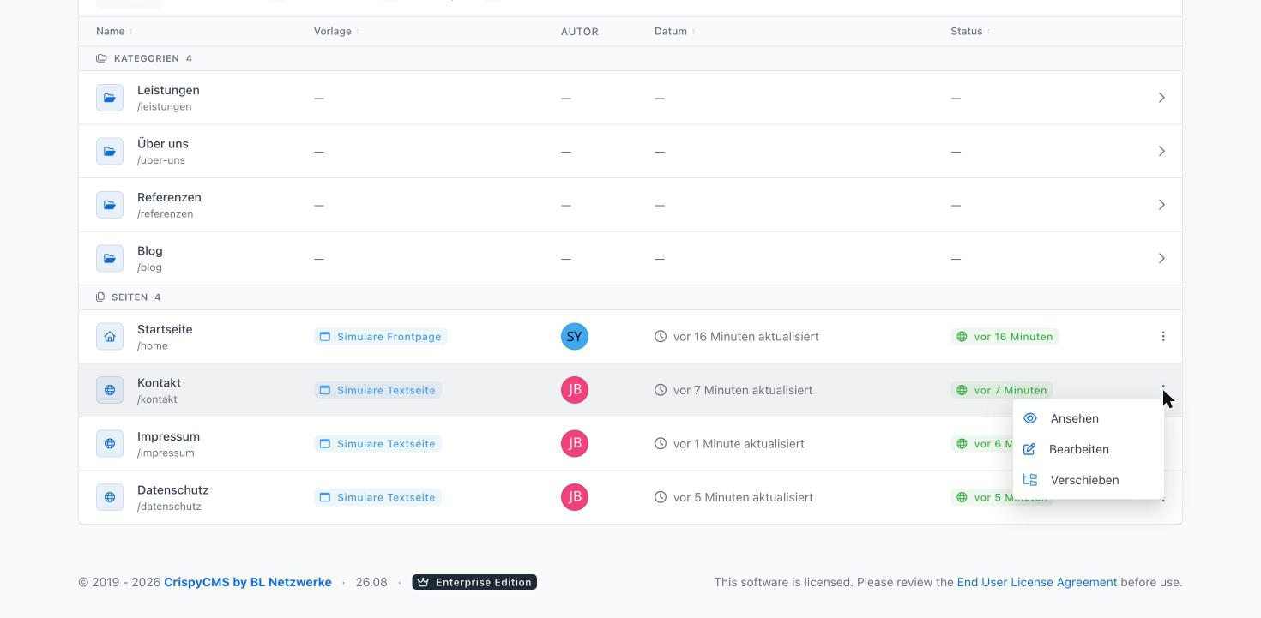The height and width of the screenshot is (618, 1261).
Task: Click Simulare Textseite tag in Impressum row
Action: (377, 444)
